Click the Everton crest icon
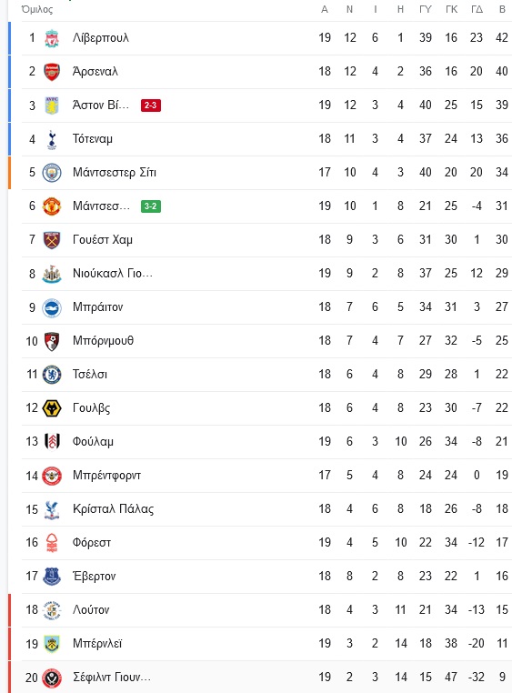This screenshot has height=693, width=512. pyautogui.click(x=52, y=577)
